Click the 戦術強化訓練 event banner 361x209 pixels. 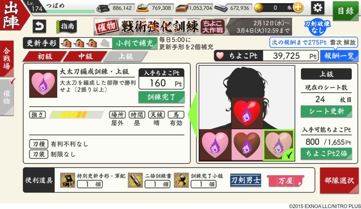[193, 27]
